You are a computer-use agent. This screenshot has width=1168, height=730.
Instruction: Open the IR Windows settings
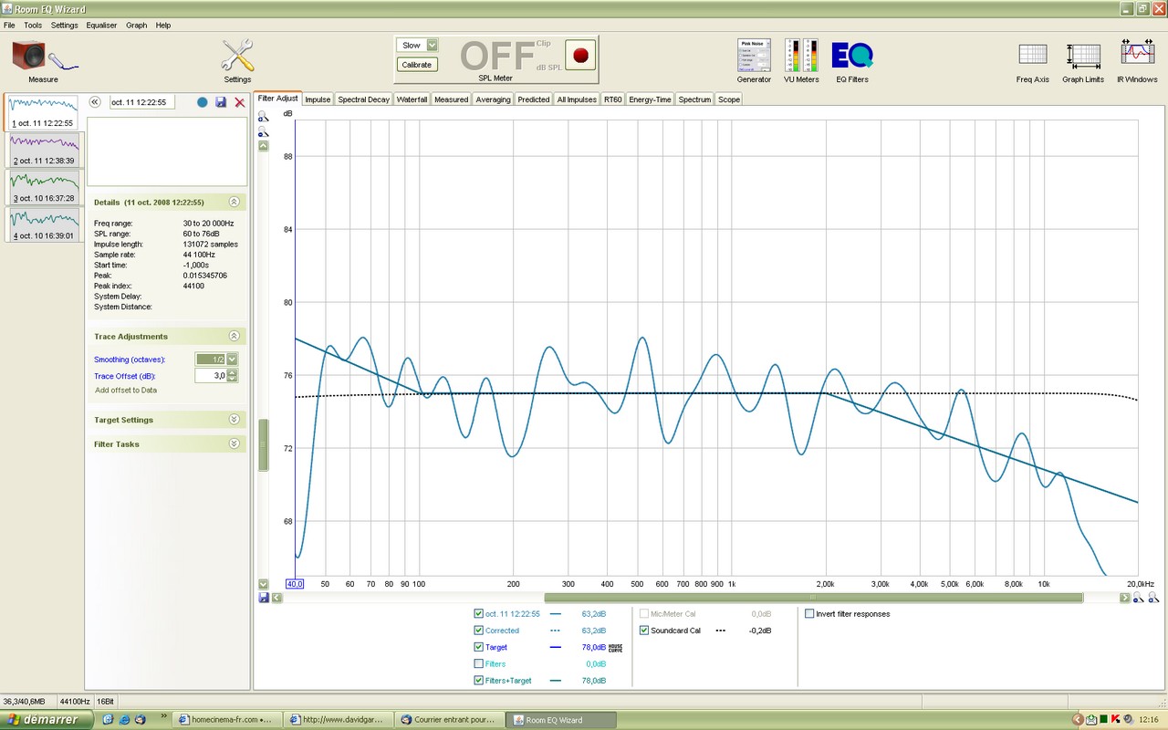point(1139,54)
